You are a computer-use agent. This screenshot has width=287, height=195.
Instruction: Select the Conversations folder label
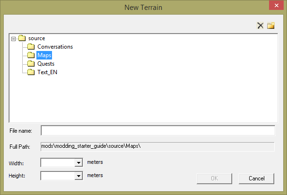(x=55, y=47)
